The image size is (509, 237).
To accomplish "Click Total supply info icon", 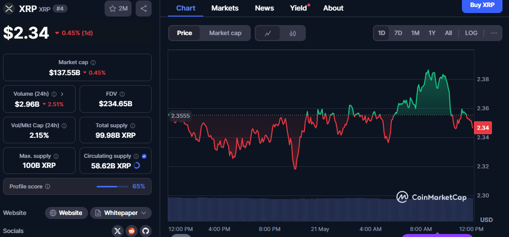I will coord(133,125).
